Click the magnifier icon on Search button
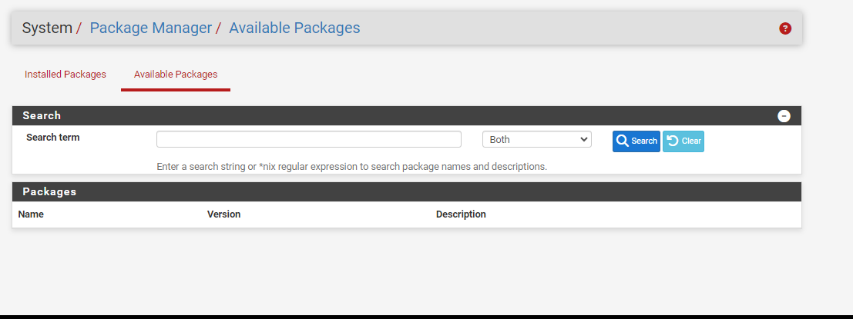 (623, 141)
